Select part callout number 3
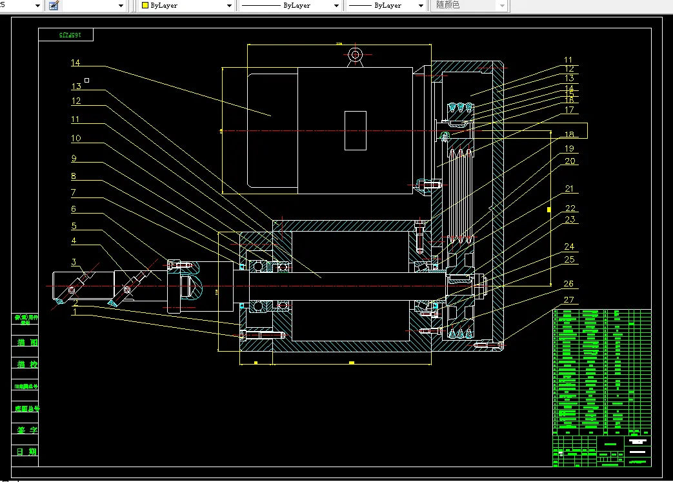This screenshot has width=673, height=482. [74, 262]
